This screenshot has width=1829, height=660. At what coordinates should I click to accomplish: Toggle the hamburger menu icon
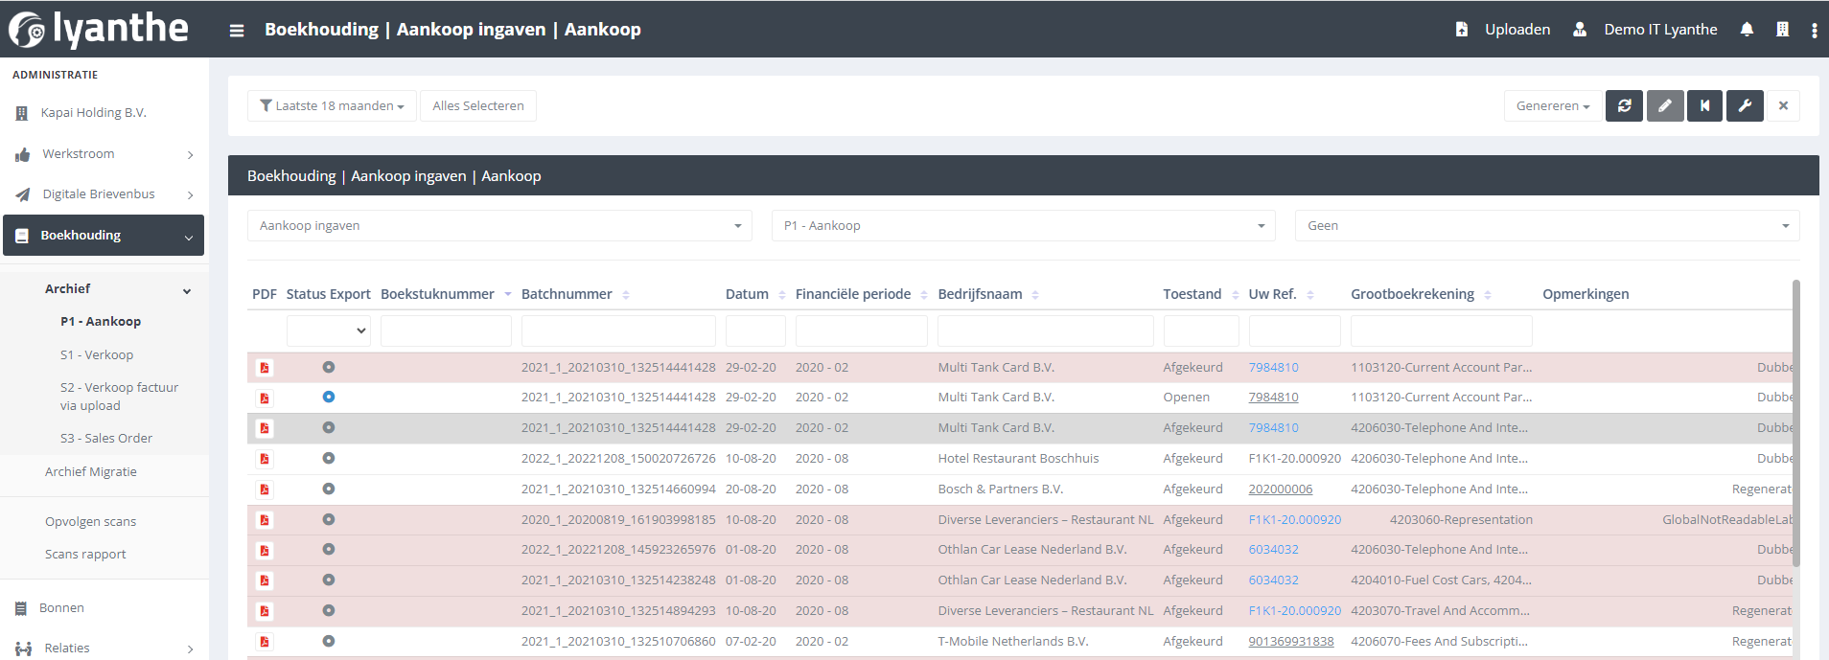237,31
